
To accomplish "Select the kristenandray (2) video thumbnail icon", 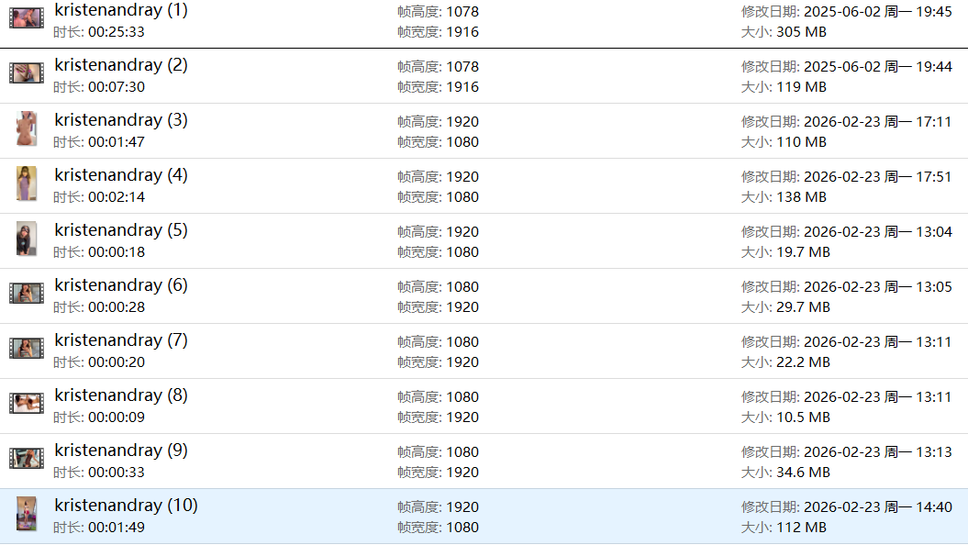I will [x=27, y=73].
